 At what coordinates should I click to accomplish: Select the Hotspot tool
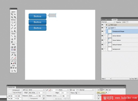(12, 47)
